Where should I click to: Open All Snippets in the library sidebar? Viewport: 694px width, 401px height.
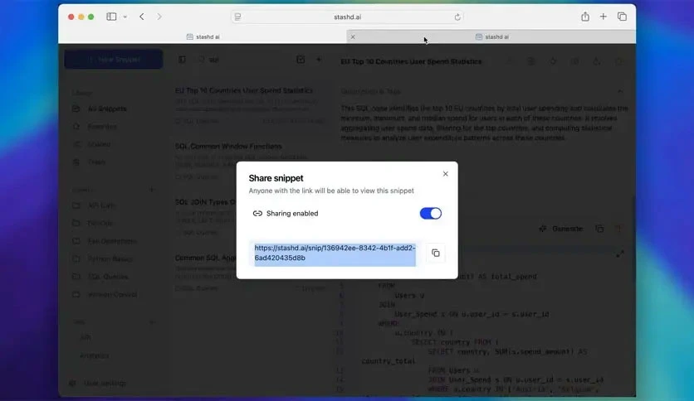[107, 109]
